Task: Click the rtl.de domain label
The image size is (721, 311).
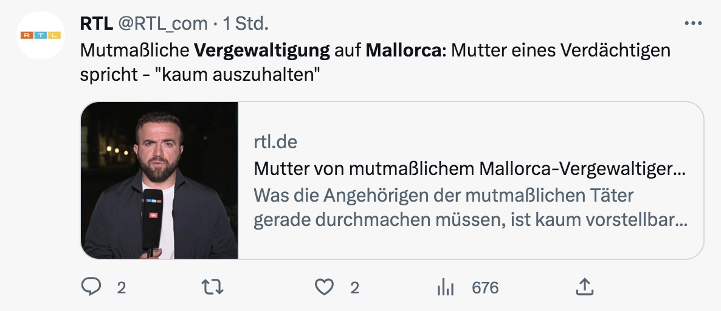Action: coord(275,142)
